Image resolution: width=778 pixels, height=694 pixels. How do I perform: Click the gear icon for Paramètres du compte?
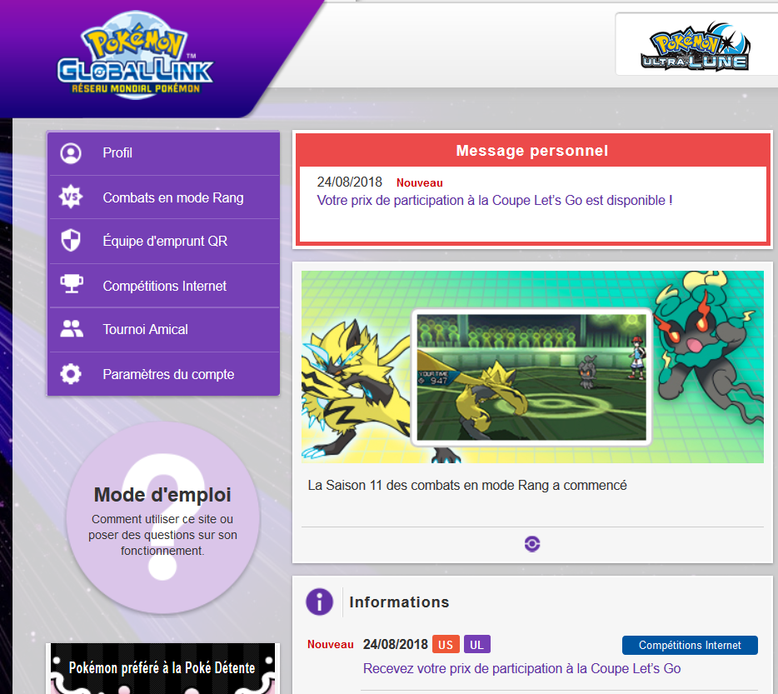[71, 374]
